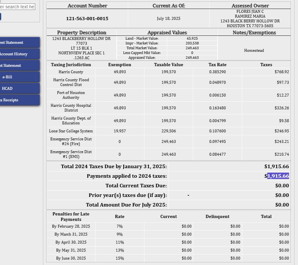Click the Total Amount Due For July 2025 label
The width and height of the screenshot is (298, 265).
[126, 205]
